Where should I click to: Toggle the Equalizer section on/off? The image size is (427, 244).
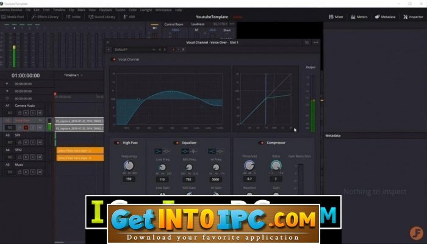(x=176, y=143)
